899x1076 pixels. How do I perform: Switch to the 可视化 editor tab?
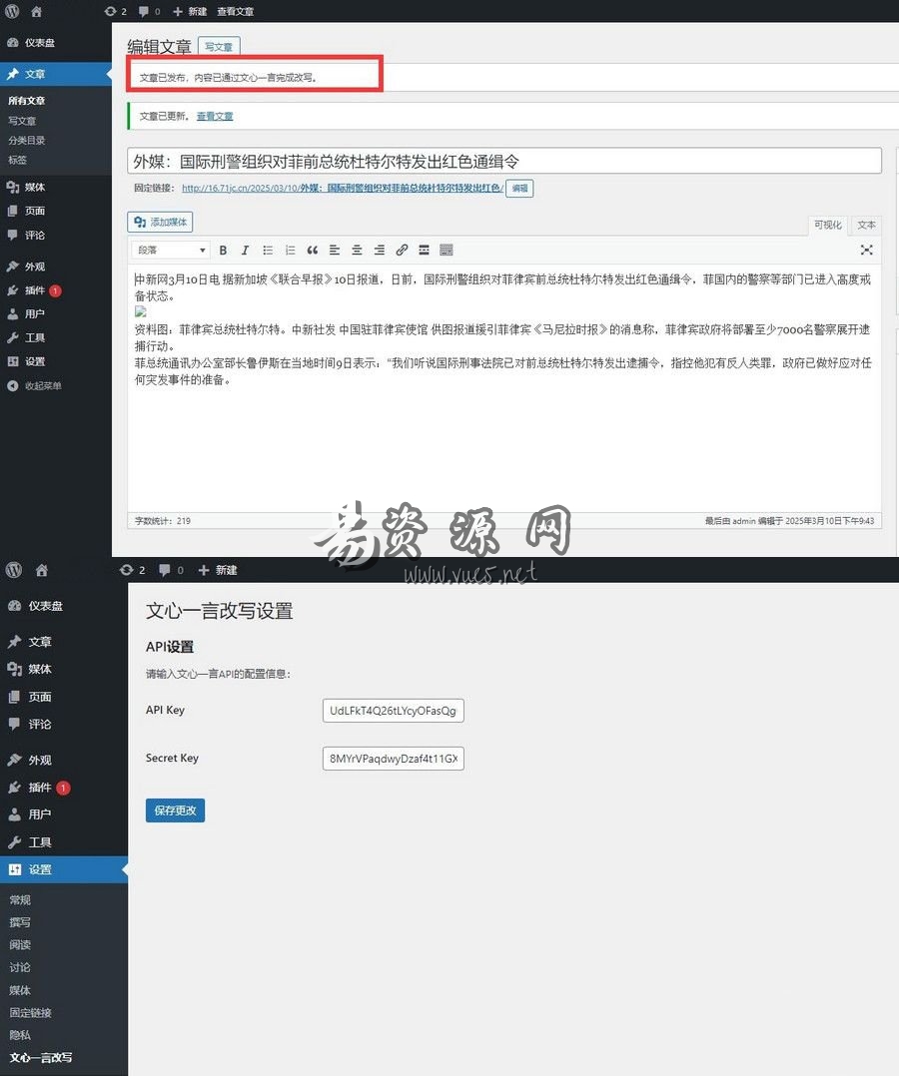(827, 226)
